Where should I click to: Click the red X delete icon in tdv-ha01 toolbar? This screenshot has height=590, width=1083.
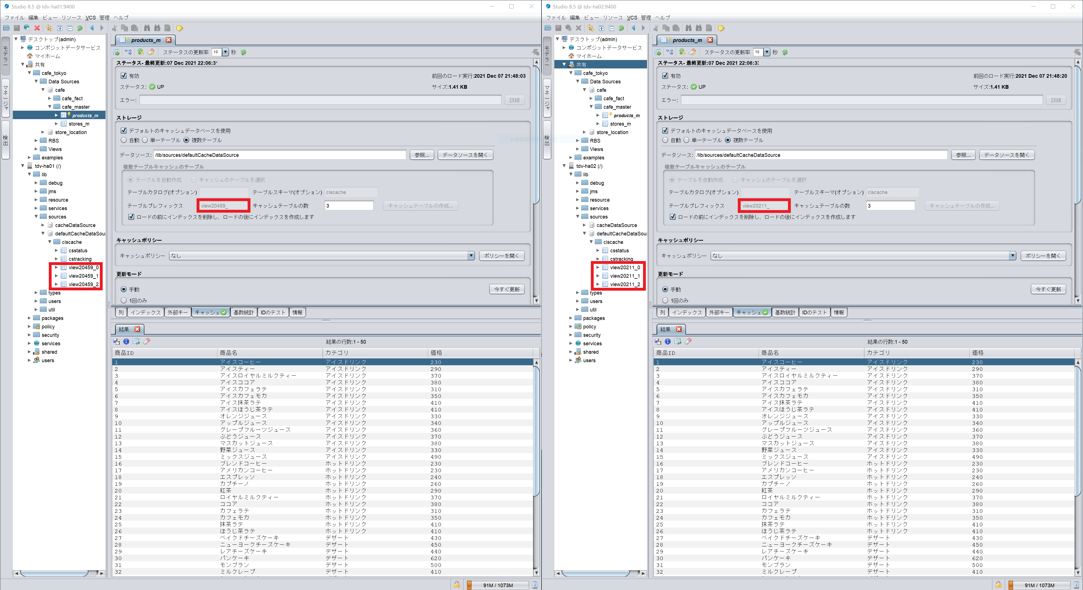coord(37,28)
